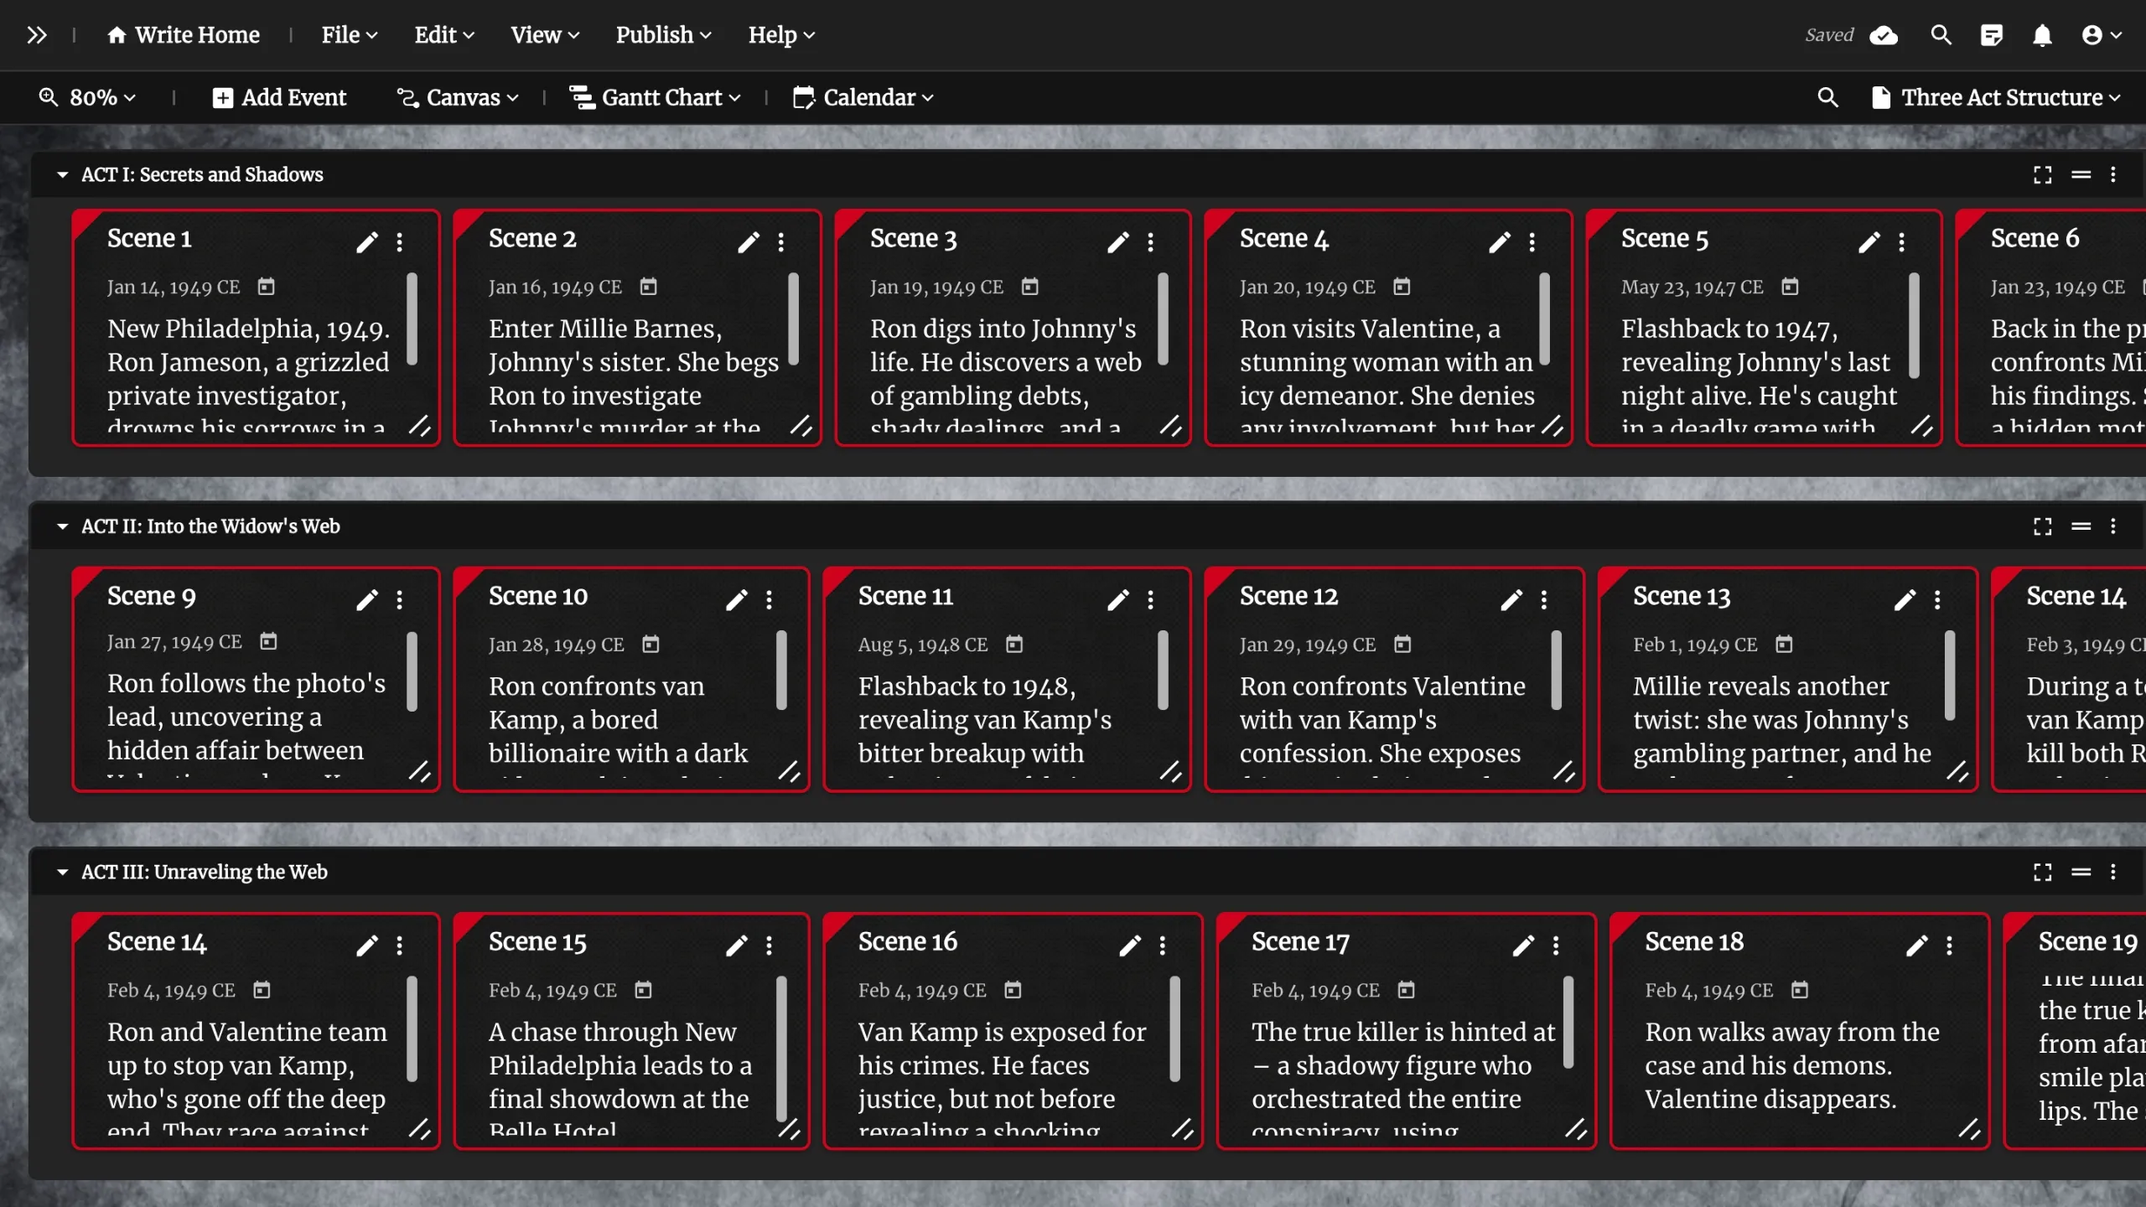Expand the left sidebar with double chevron
The image size is (2146, 1207).
tap(36, 35)
